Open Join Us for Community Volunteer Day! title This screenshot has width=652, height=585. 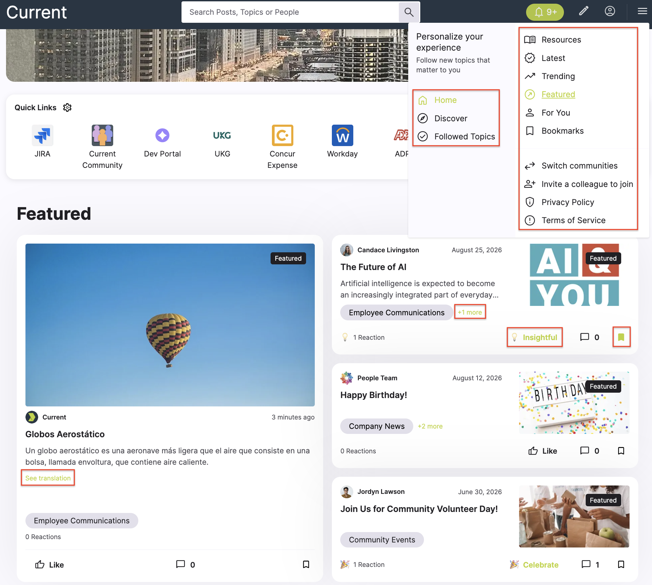(419, 509)
